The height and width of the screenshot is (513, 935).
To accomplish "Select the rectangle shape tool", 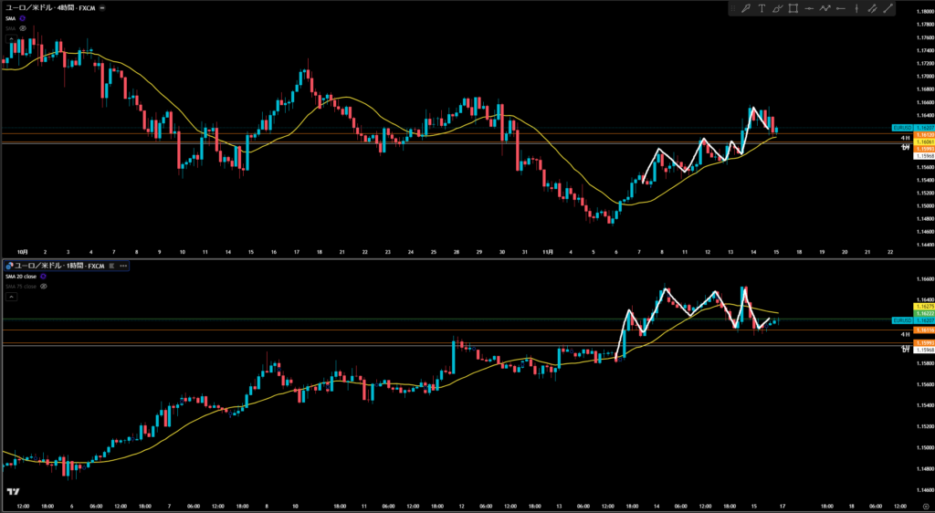I will (793, 9).
